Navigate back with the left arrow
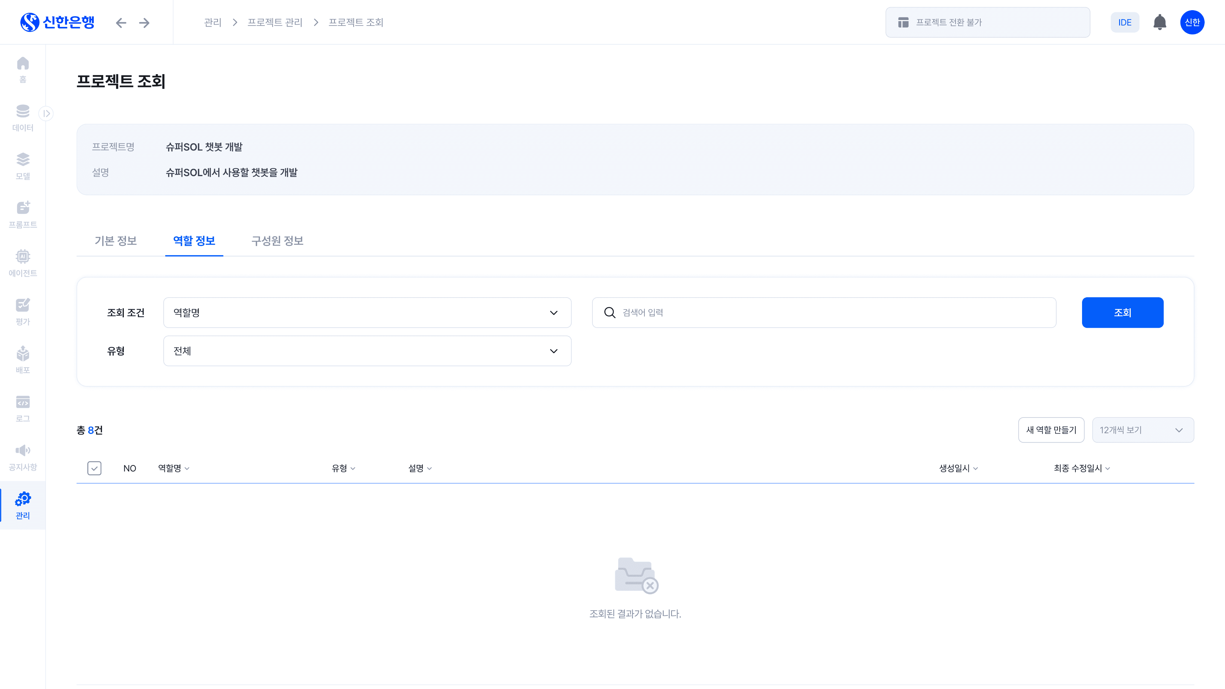 click(121, 22)
